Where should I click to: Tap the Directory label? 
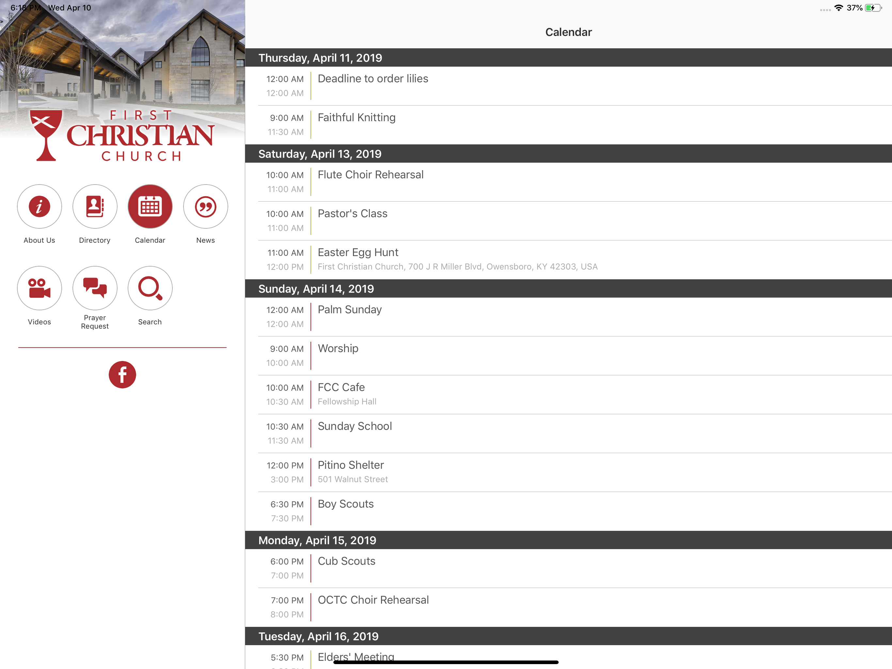(95, 240)
